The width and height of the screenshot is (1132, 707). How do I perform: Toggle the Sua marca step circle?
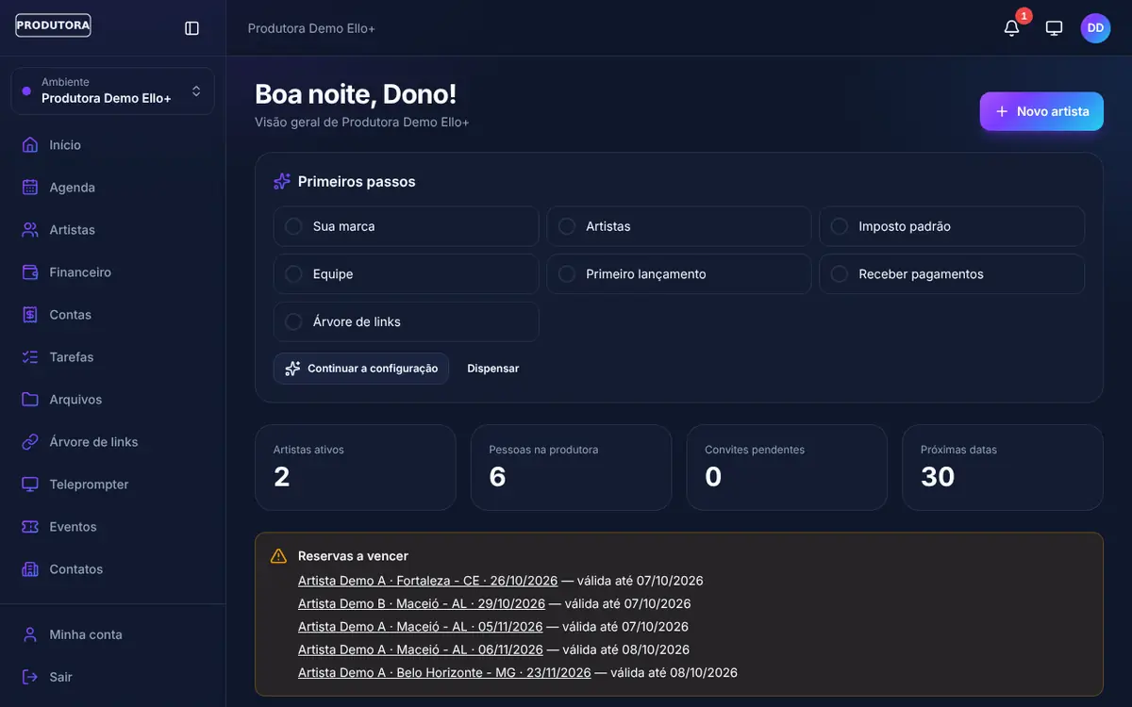point(293,226)
